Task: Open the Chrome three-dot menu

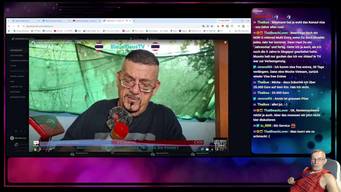Action: pos(248,26)
